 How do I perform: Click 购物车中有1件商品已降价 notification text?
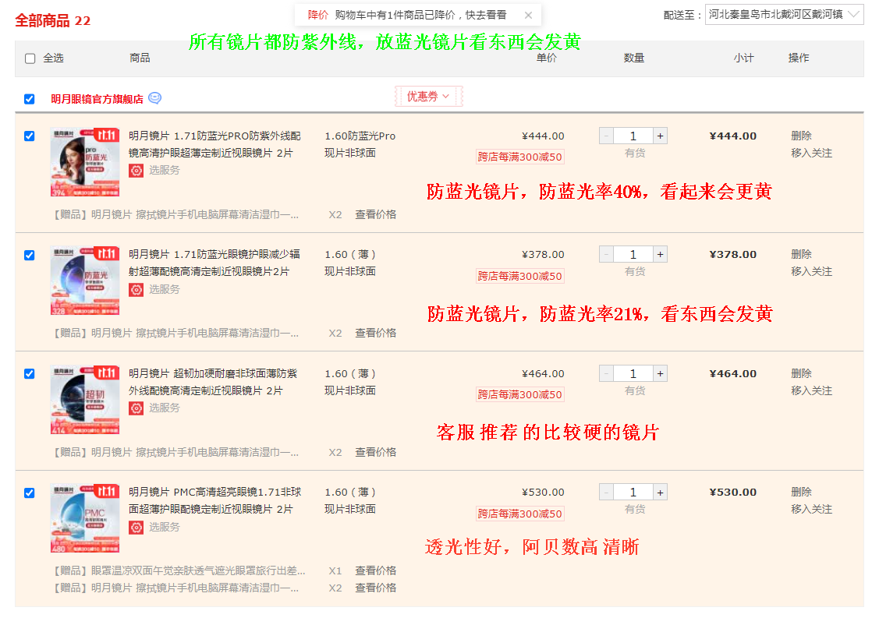pos(421,15)
